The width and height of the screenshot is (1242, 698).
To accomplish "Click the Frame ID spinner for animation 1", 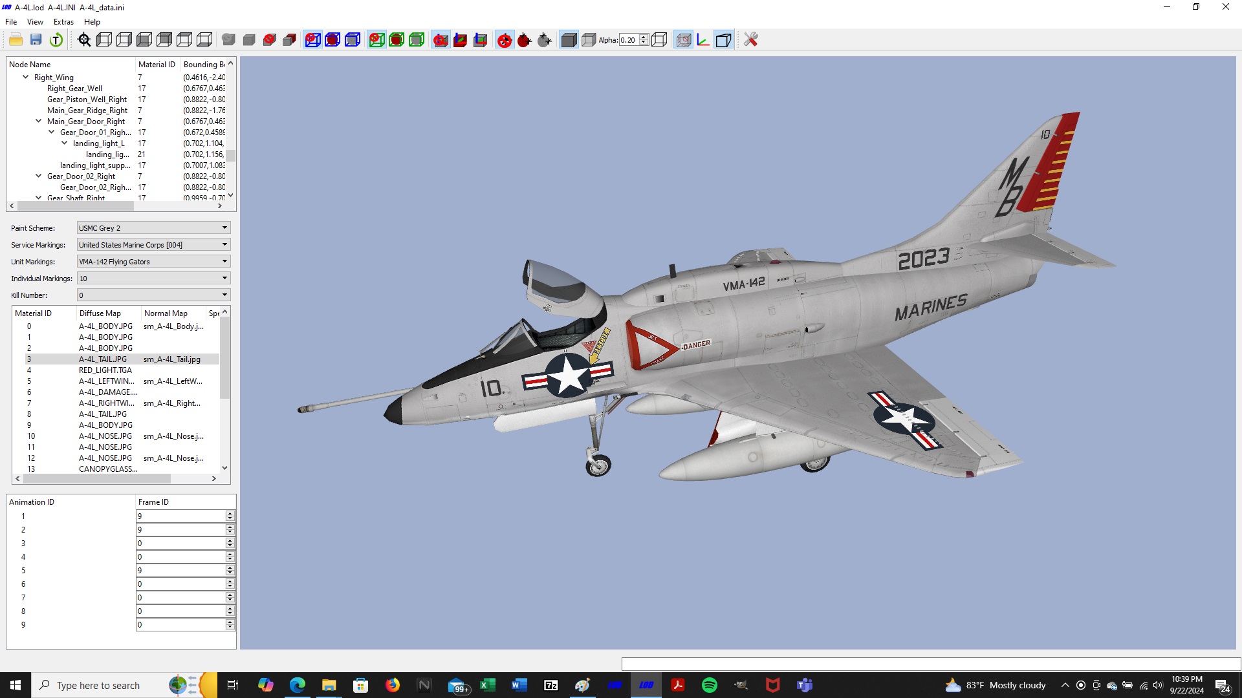I will (x=230, y=516).
